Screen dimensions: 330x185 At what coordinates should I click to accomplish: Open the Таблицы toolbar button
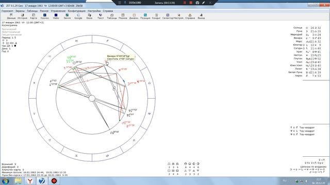[x=112, y=16]
